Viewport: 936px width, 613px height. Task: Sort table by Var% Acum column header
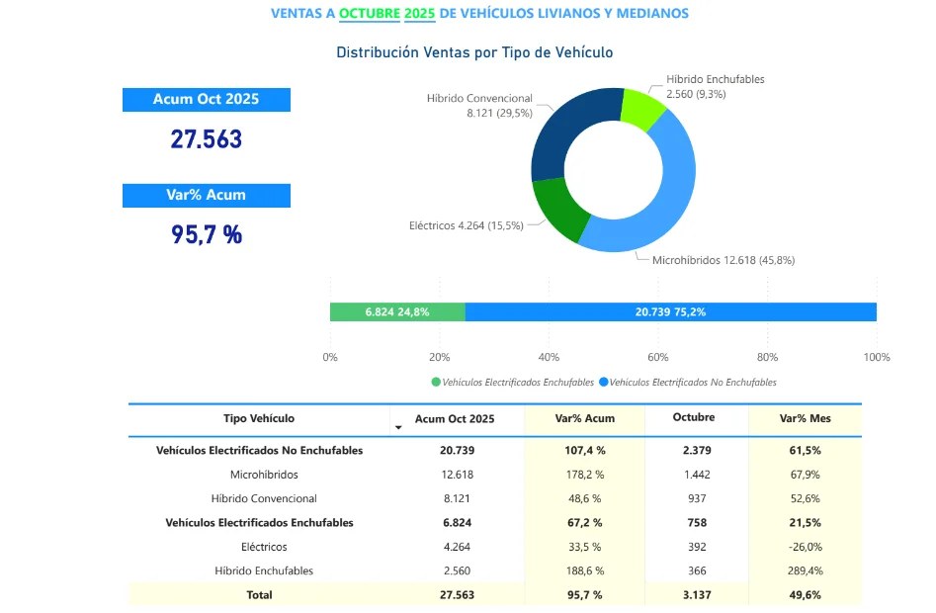click(x=584, y=418)
